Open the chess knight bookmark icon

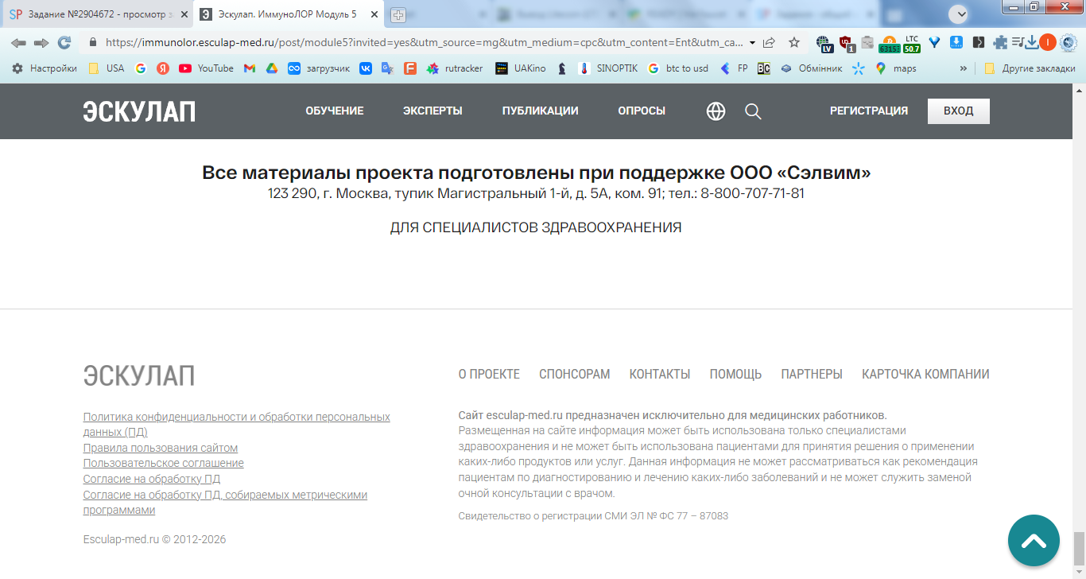pos(562,68)
